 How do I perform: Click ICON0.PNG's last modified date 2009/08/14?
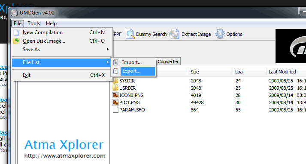click(281, 95)
